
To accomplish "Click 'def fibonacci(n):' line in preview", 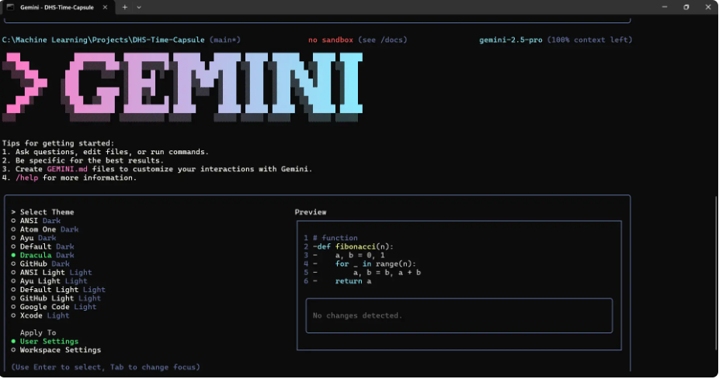I will (x=356, y=246).
